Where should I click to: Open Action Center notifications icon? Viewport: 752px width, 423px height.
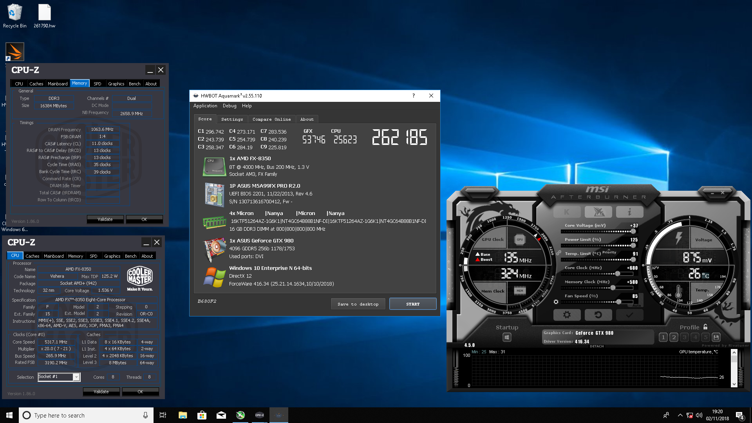pyautogui.click(x=740, y=416)
